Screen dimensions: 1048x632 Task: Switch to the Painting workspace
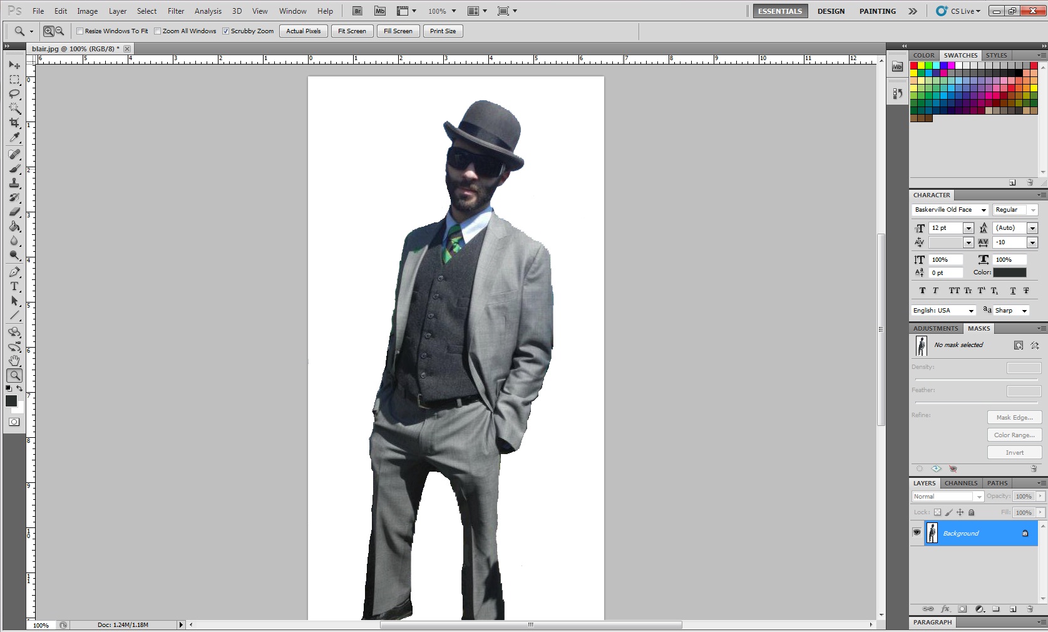877,11
